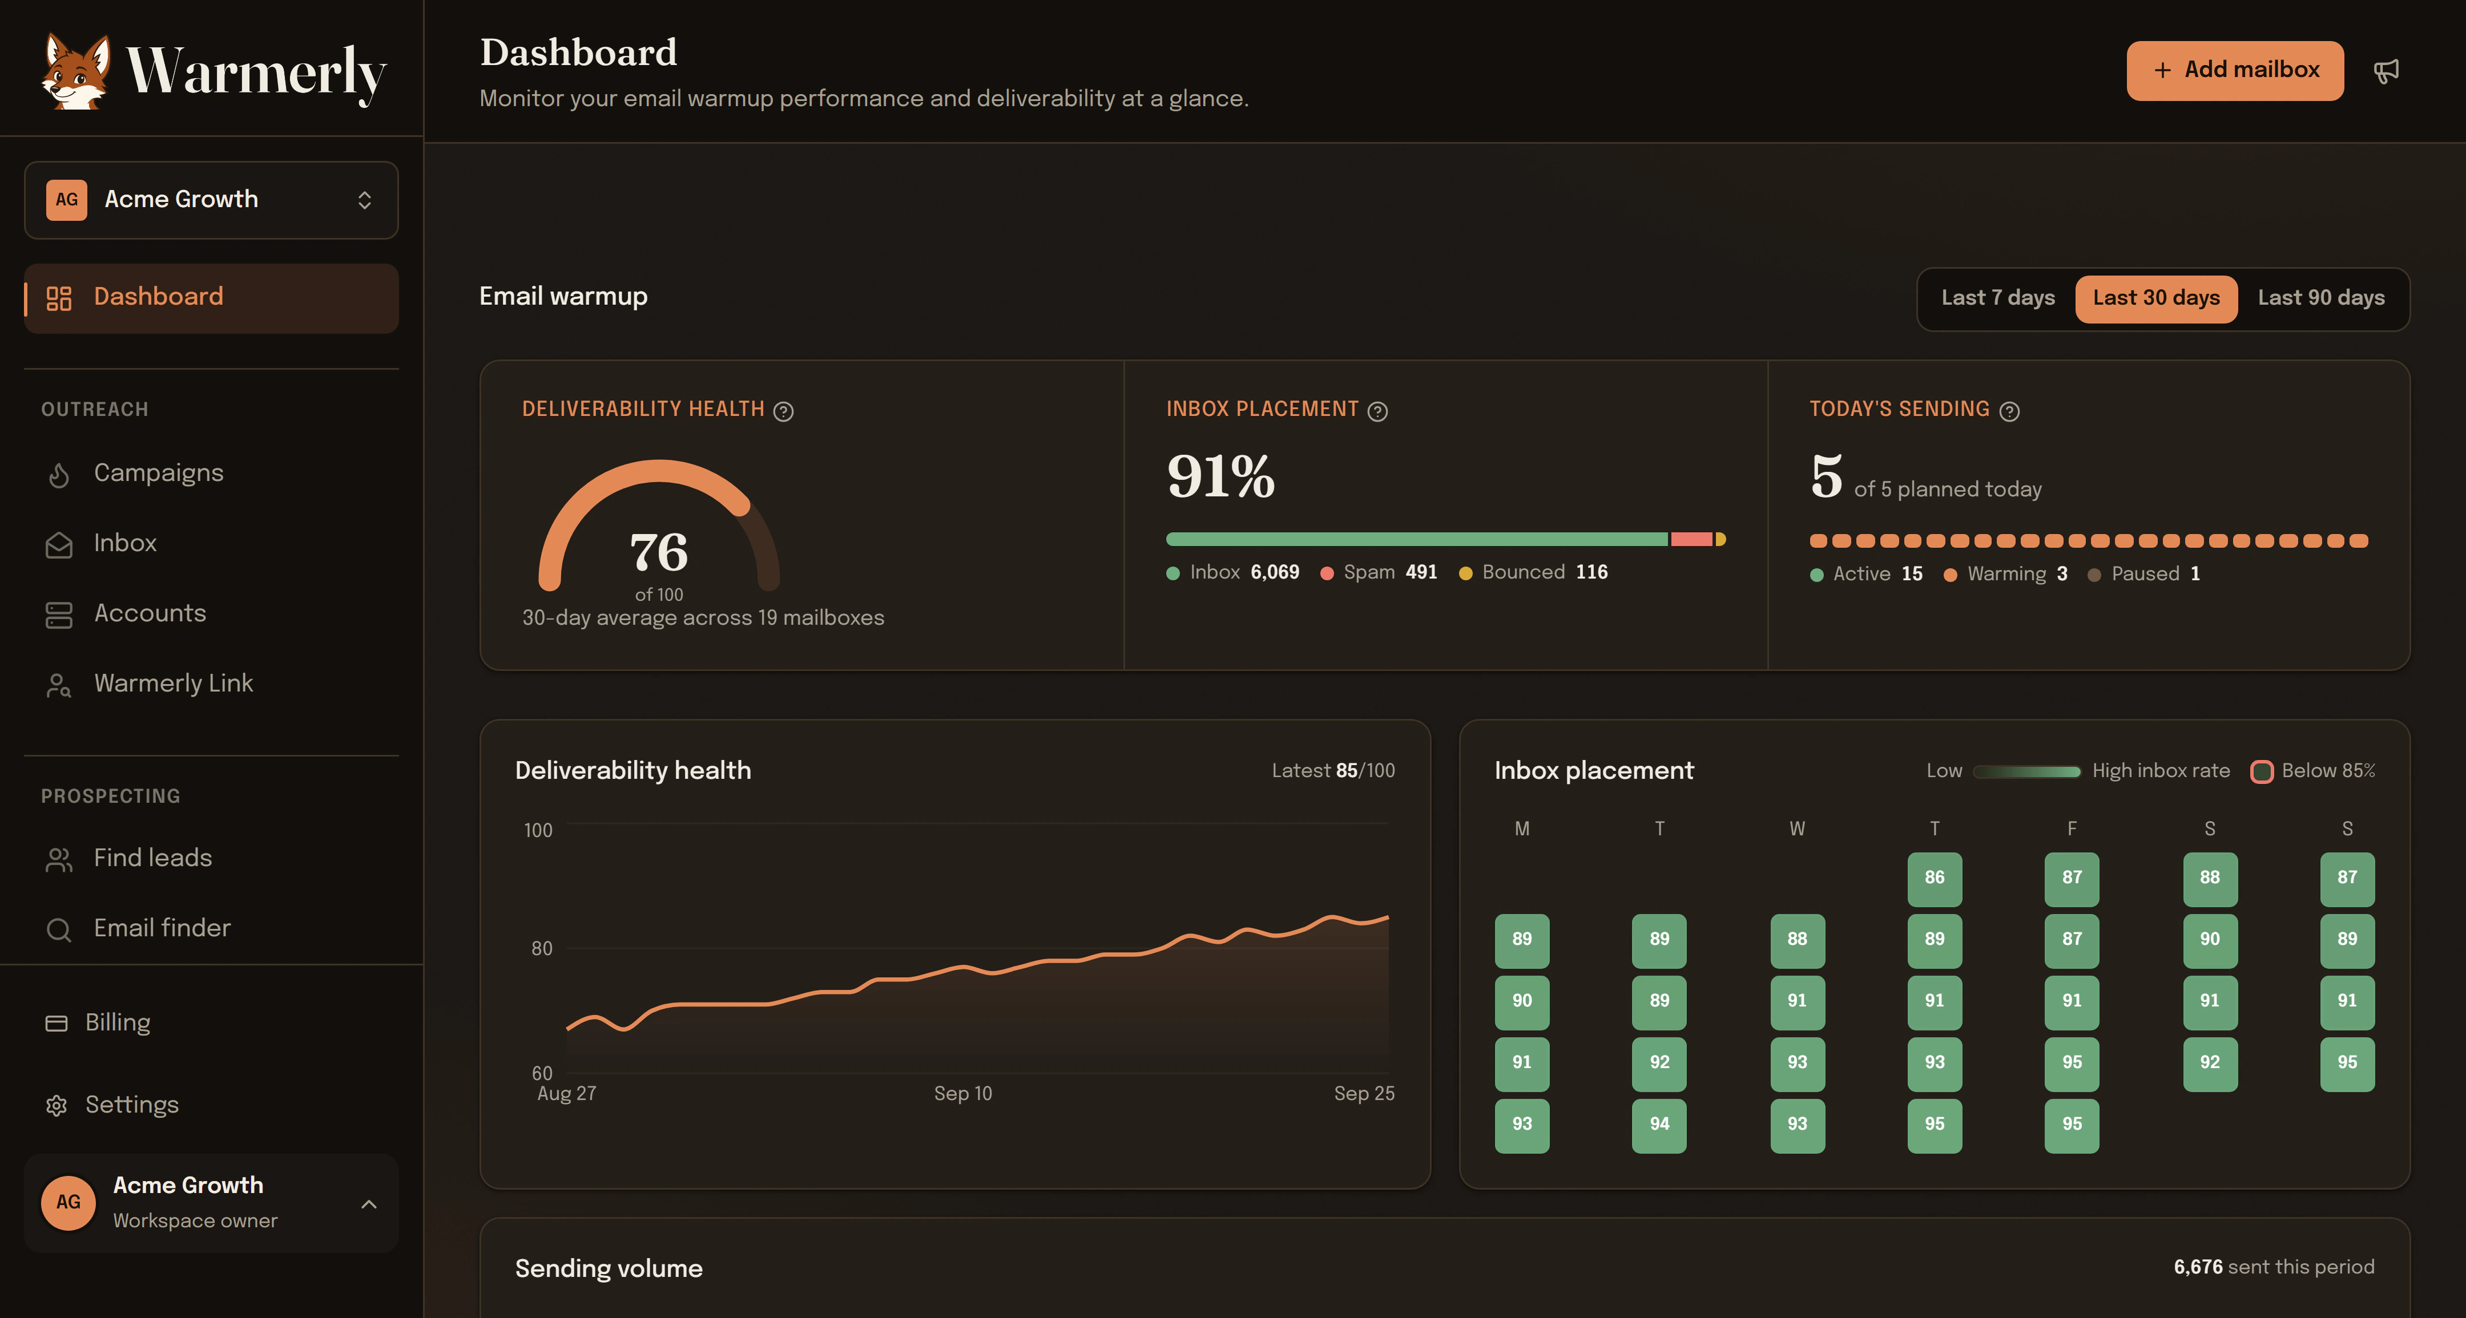Click '6,676 sent this period' text
The height and width of the screenshot is (1318, 2466).
(x=2274, y=1267)
